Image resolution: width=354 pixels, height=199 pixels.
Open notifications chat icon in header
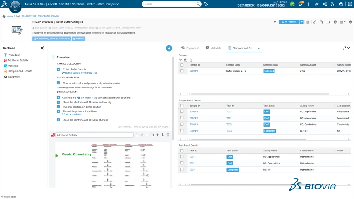300,4
